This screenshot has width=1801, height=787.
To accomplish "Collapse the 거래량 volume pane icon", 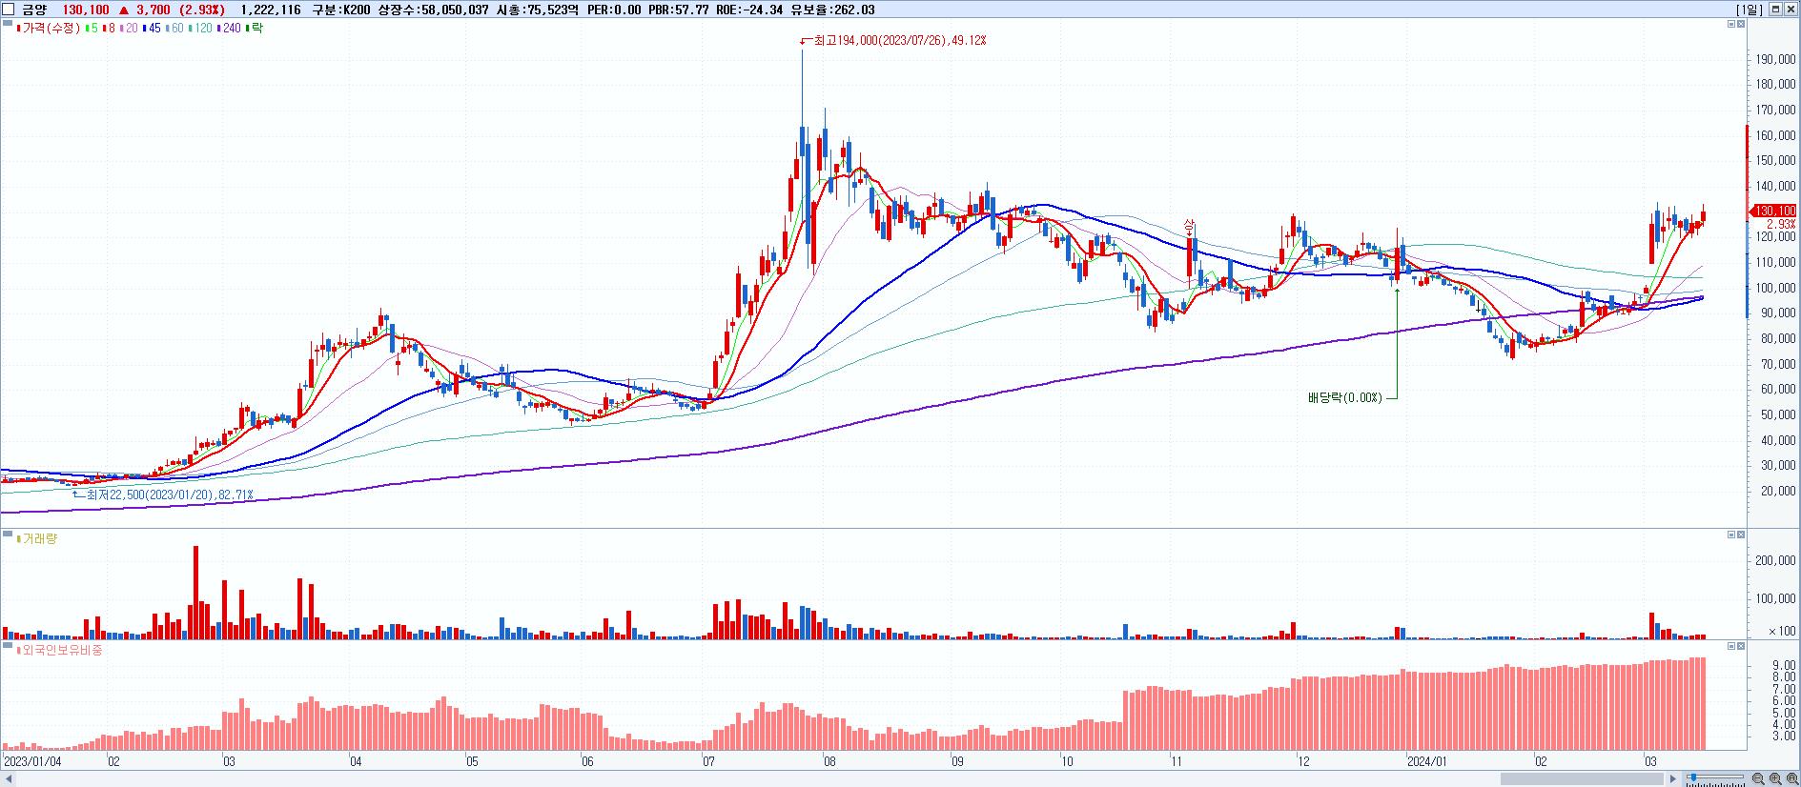I will click(1731, 535).
